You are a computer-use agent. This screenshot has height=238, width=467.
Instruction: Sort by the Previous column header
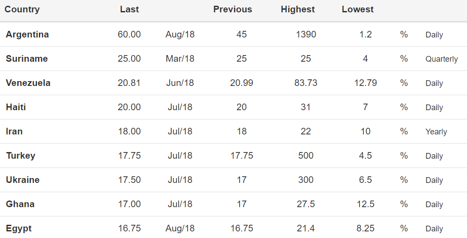233,9
